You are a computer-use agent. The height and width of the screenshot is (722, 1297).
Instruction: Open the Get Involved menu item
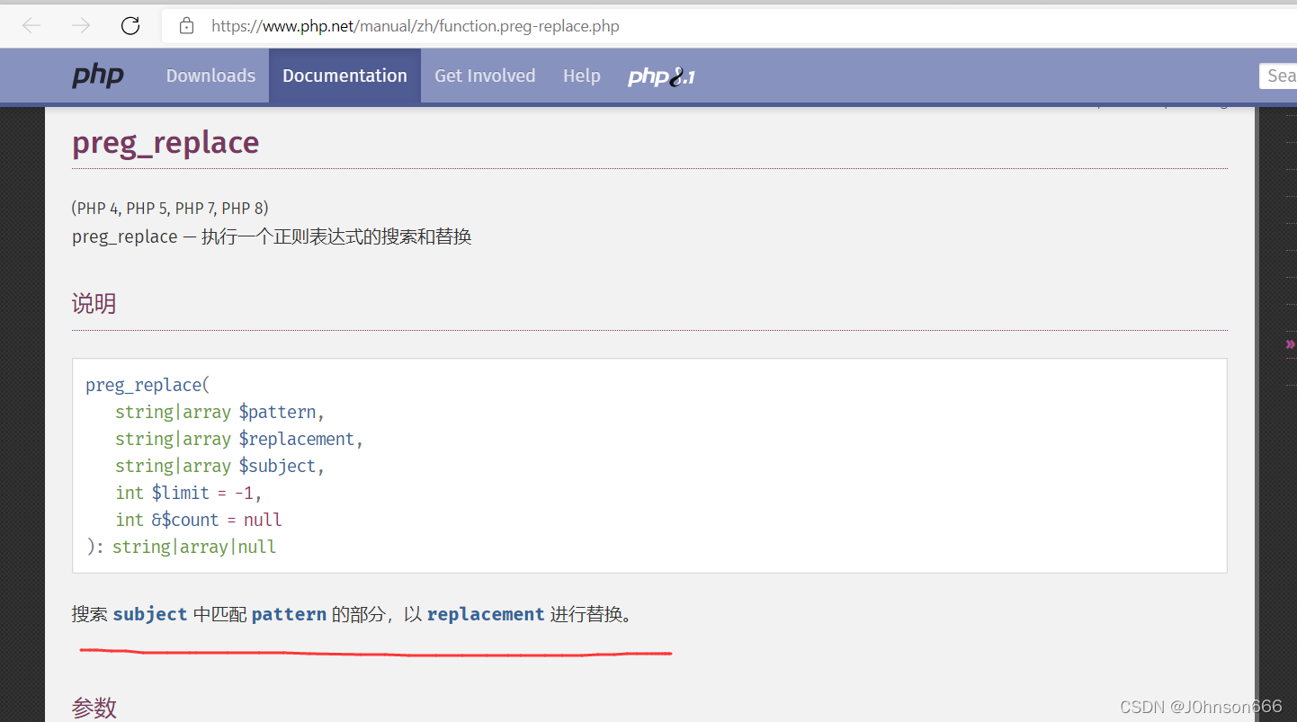click(485, 76)
